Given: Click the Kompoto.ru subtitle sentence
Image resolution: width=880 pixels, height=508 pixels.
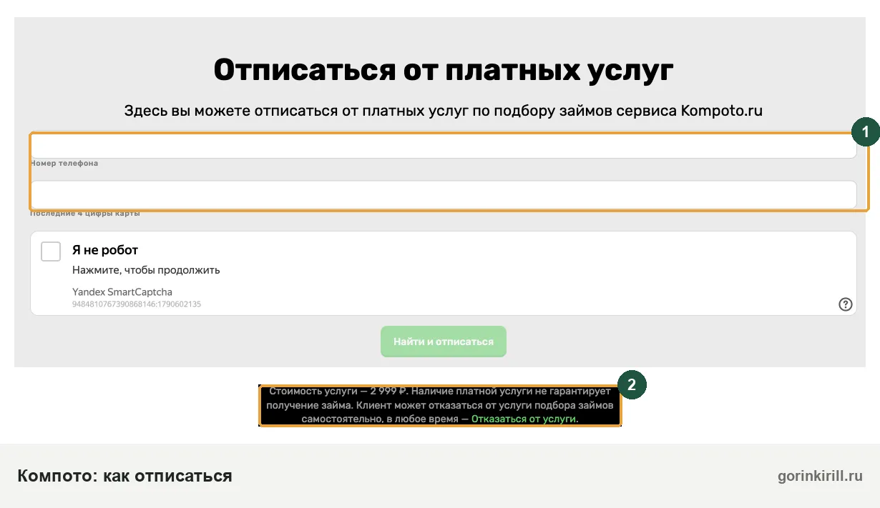Looking at the screenshot, I should [x=444, y=111].
